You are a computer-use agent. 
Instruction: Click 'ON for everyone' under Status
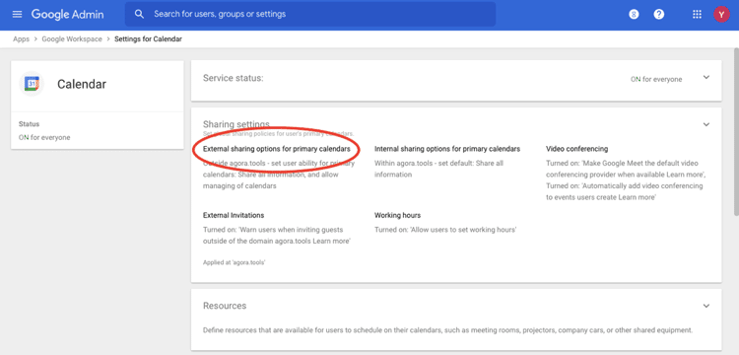click(x=44, y=138)
